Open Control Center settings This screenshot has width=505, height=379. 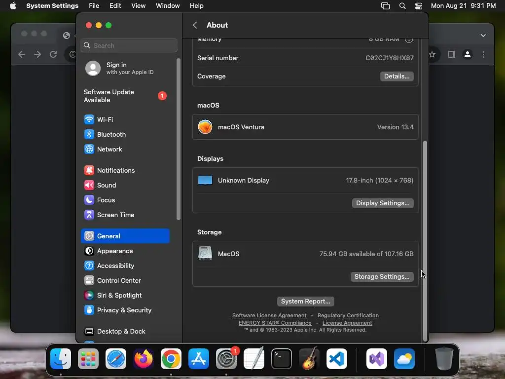[125, 280]
